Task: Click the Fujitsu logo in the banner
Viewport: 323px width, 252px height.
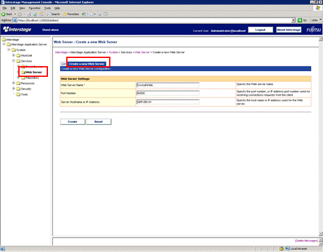Action: [x=314, y=30]
